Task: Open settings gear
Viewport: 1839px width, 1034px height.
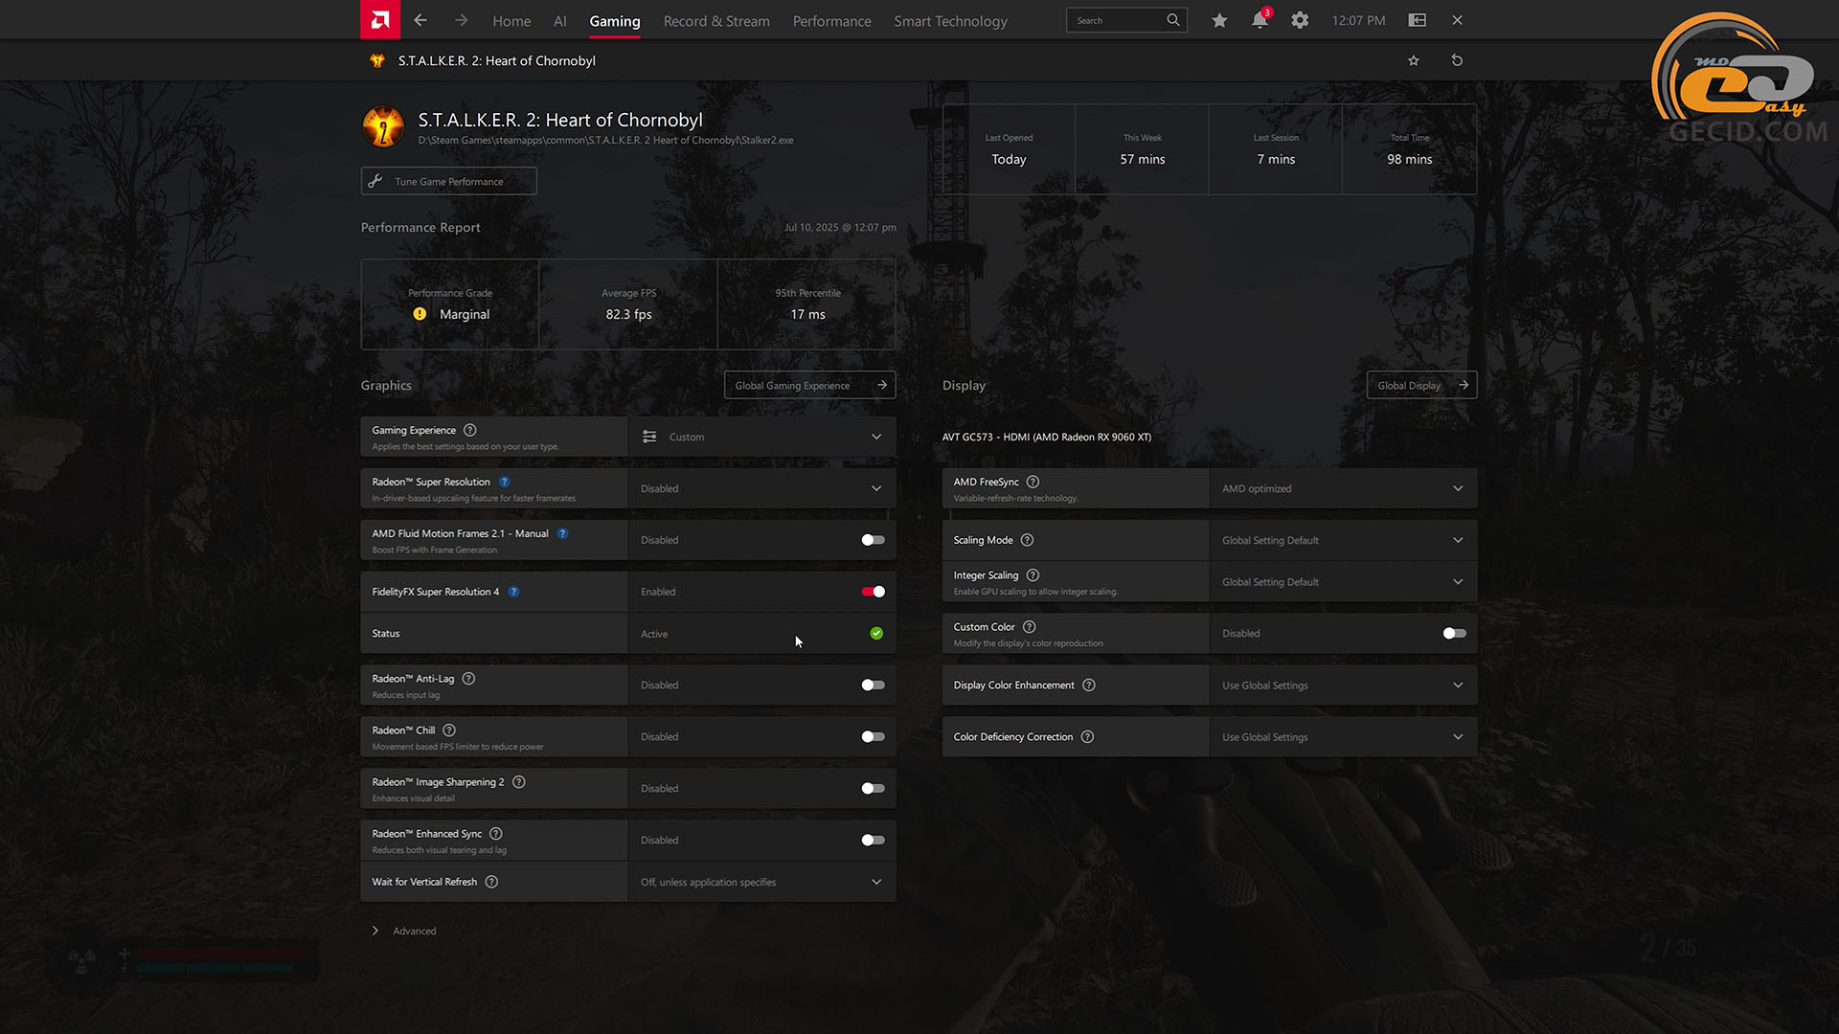Action: click(x=1300, y=20)
